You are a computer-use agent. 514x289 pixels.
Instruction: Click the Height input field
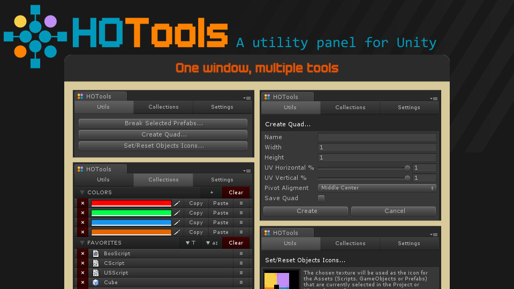(377, 157)
